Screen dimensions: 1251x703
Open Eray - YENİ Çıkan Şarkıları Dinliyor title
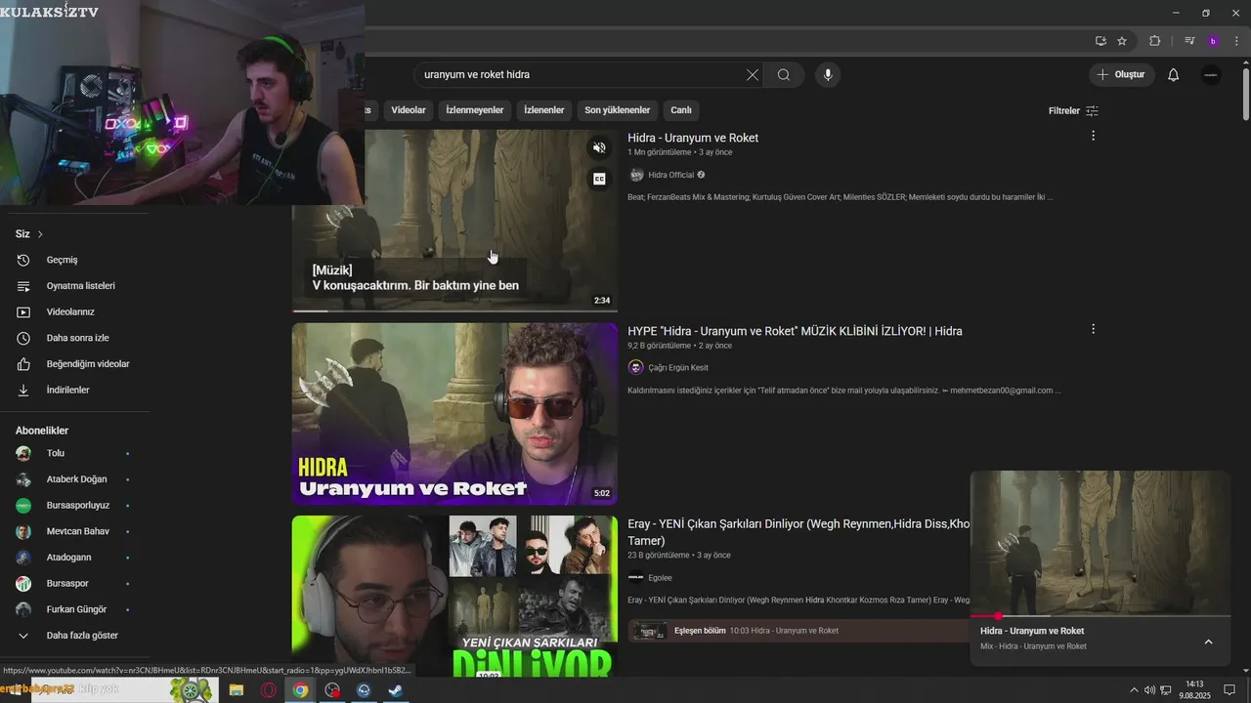tap(798, 532)
